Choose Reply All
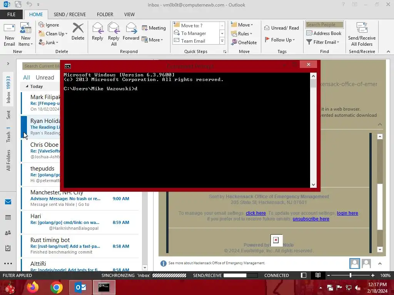This screenshot has height=295, width=394. pos(114,34)
